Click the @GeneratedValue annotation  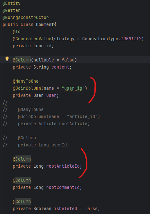(x=32, y=39)
